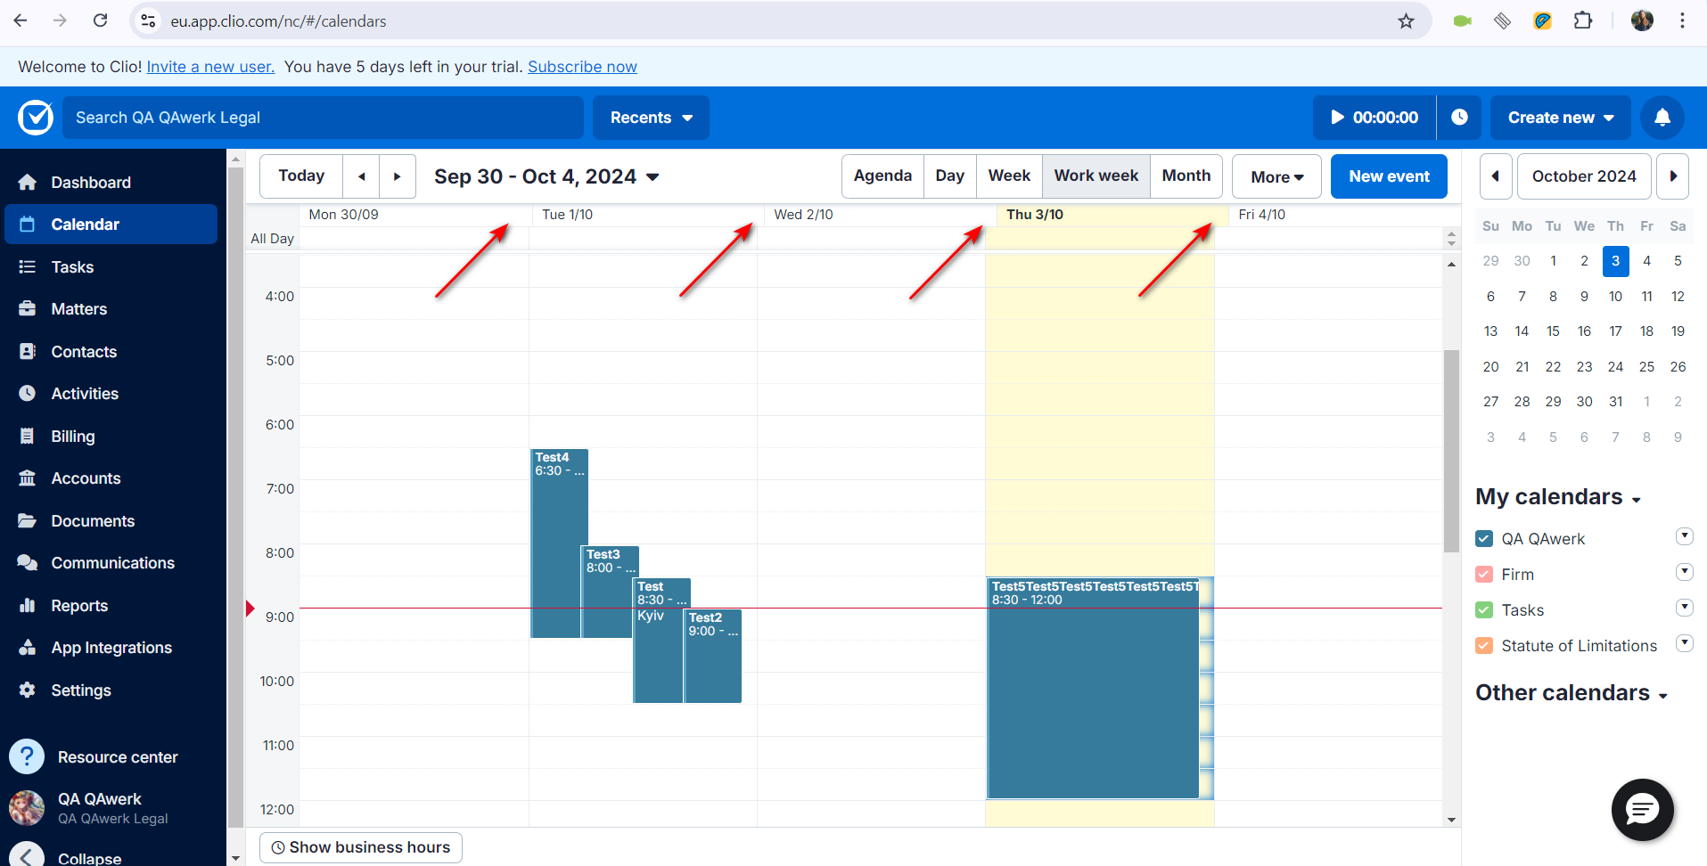Toggle the QA QAwerk calendar checkbox
Image resolution: width=1707 pixels, height=866 pixels.
1484,539
